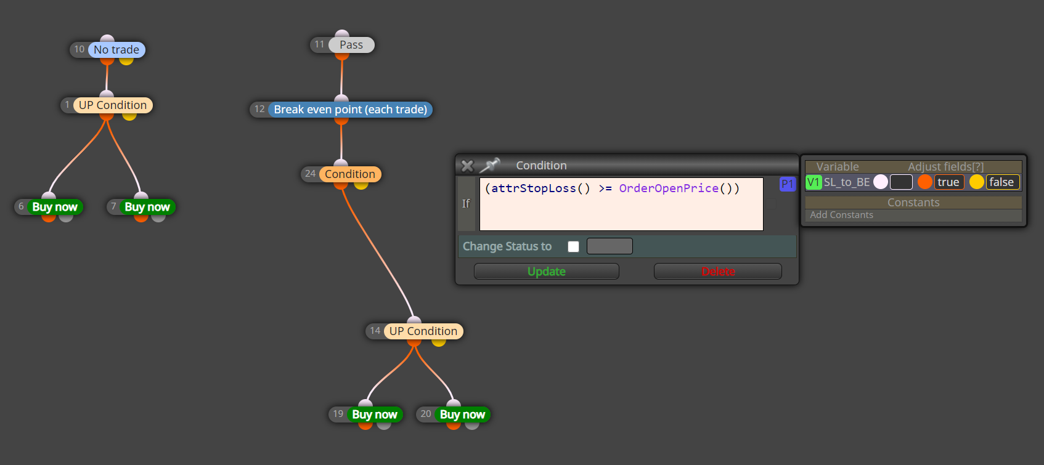The width and height of the screenshot is (1044, 465).
Task: Select the true field of SL_to_BE
Action: point(949,182)
